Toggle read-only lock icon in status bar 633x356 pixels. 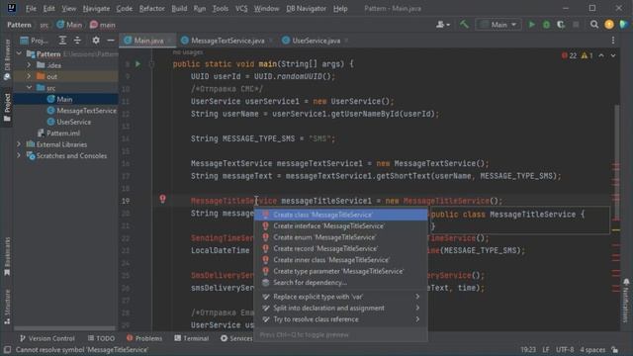(x=614, y=350)
